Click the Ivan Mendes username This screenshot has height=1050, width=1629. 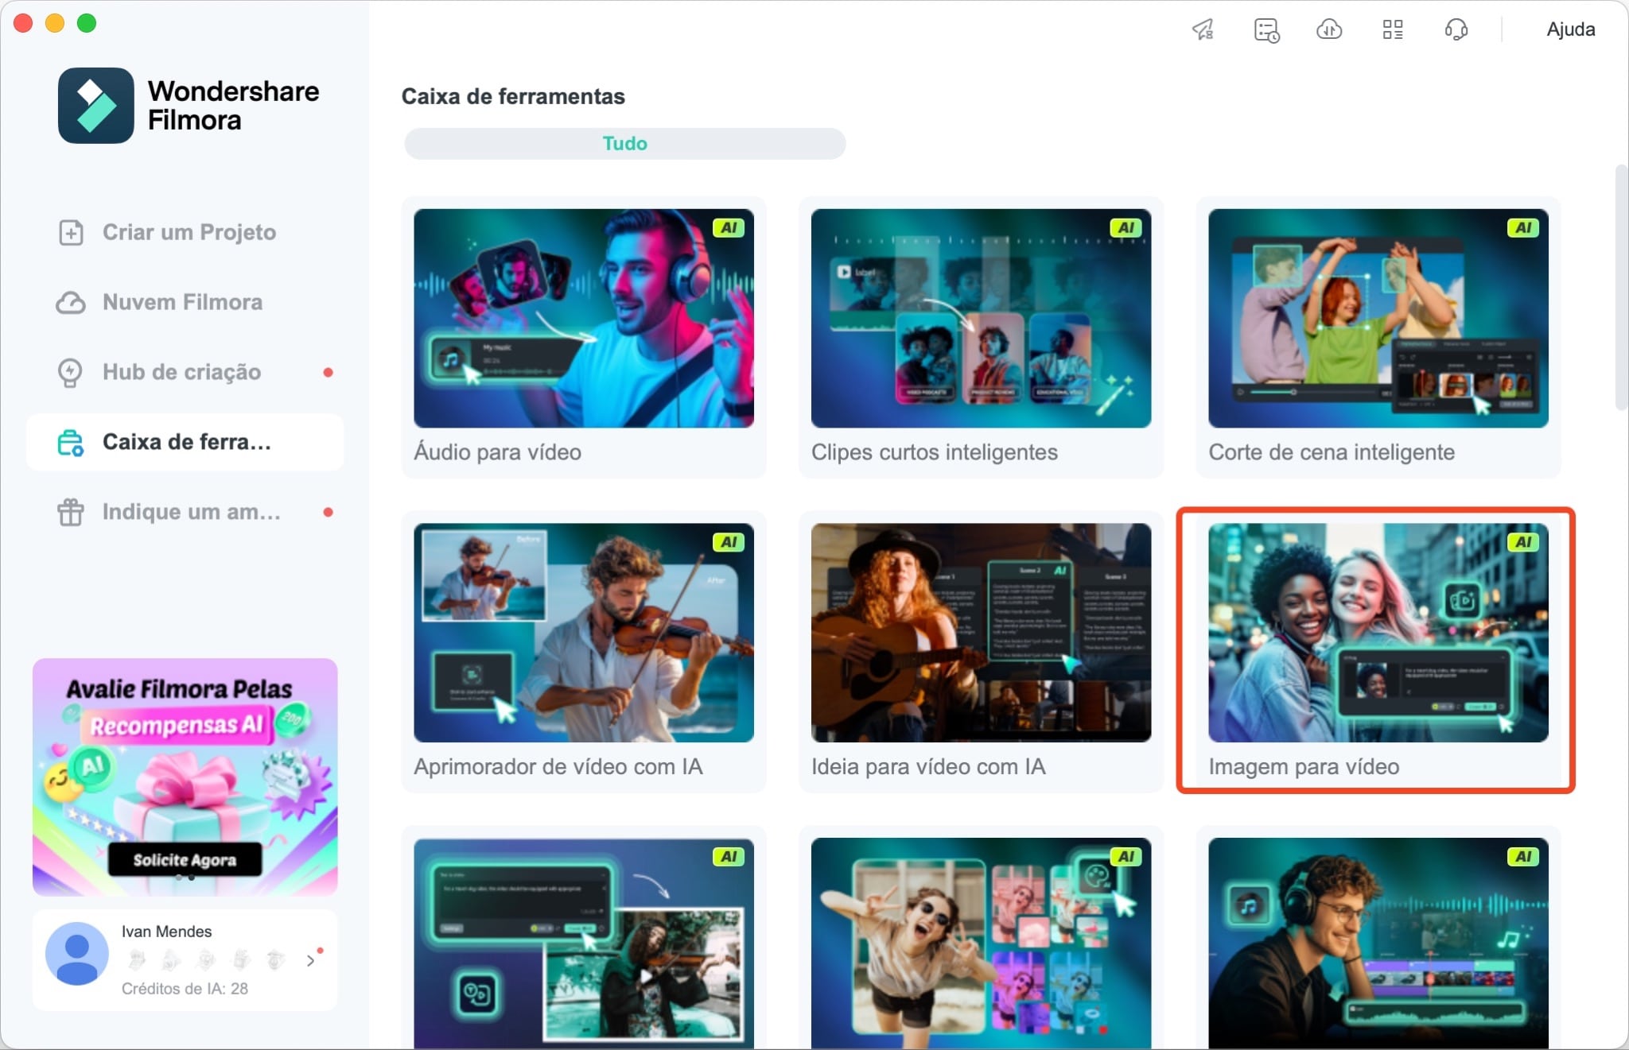coord(166,932)
